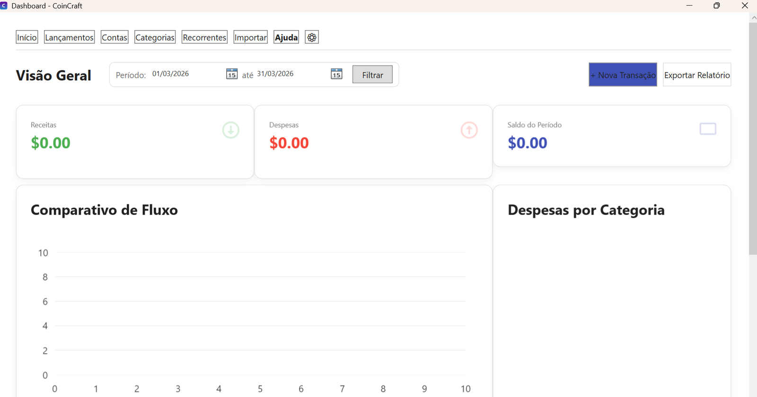Go to the Início tab
Image resolution: width=757 pixels, height=397 pixels.
click(x=27, y=37)
